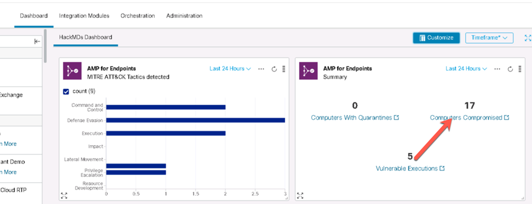Expand the Summary tile to fullscreen
532x204 pixels.
(300, 196)
